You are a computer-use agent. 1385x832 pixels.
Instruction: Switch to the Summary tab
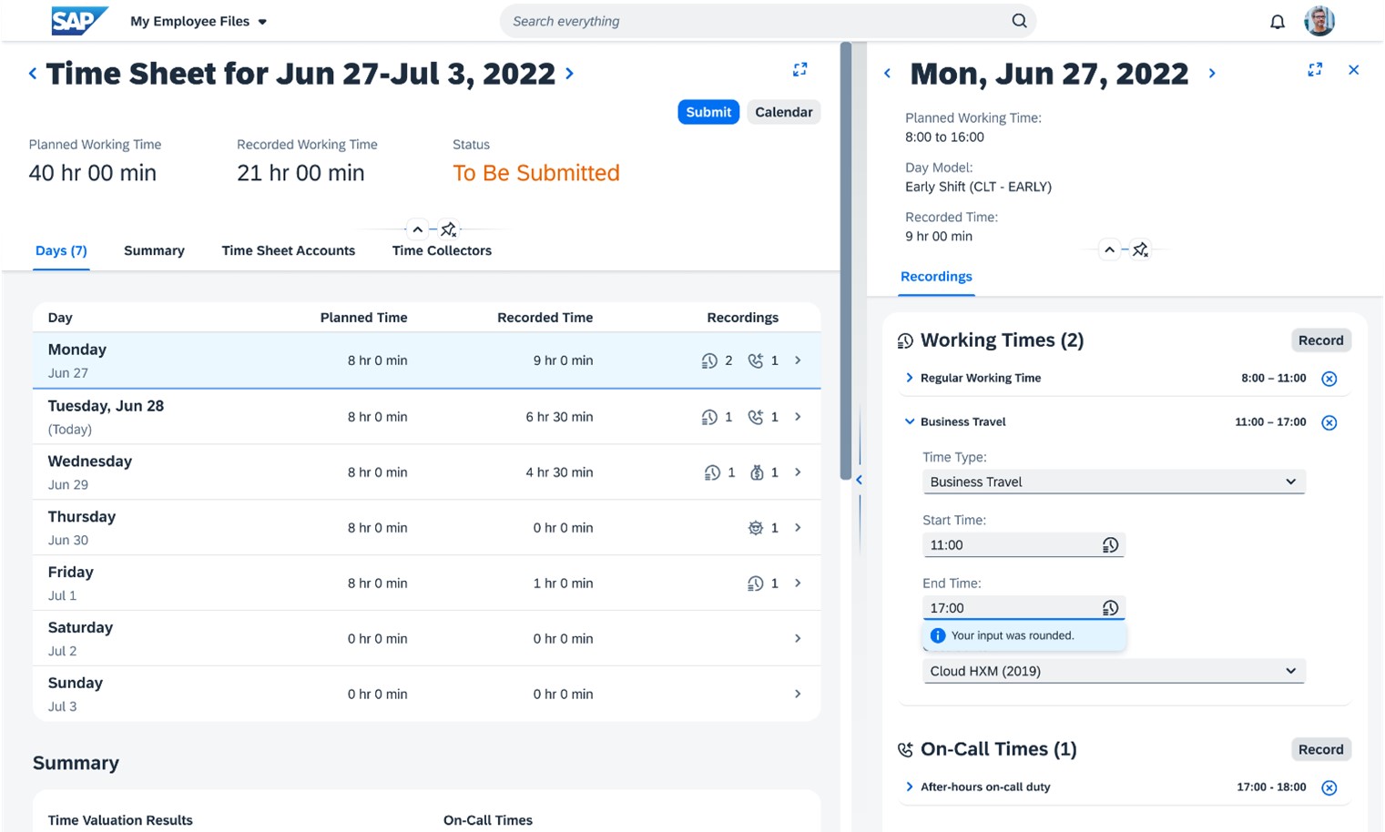(x=154, y=250)
